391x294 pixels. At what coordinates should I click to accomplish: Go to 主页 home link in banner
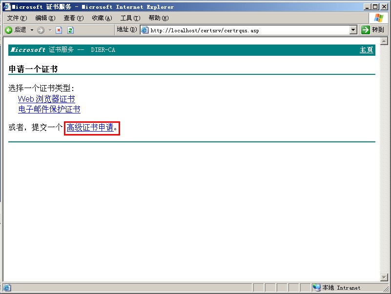366,50
